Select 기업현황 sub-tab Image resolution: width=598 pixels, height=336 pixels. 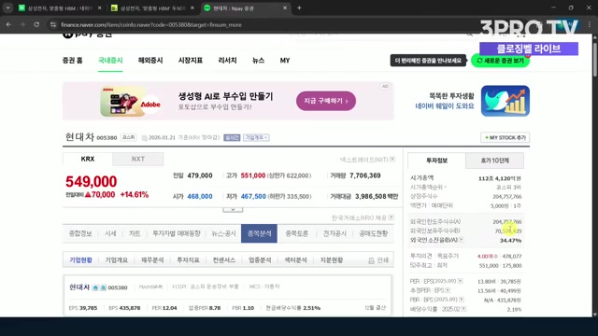81,260
